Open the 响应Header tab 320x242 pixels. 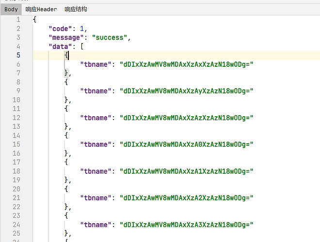[x=41, y=9]
